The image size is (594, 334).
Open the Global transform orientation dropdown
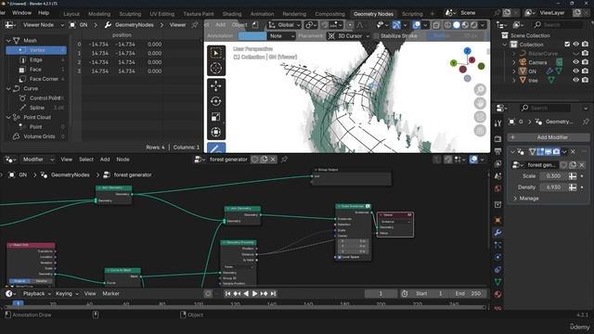click(284, 25)
